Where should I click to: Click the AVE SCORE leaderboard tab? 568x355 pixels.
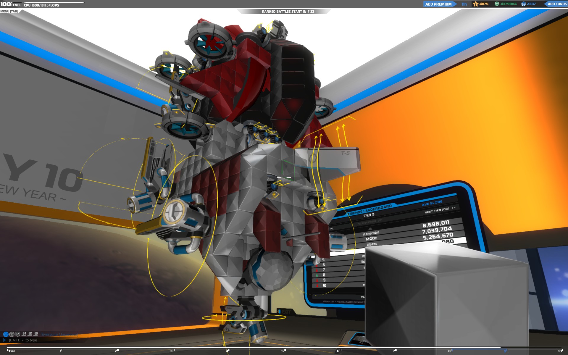(432, 203)
